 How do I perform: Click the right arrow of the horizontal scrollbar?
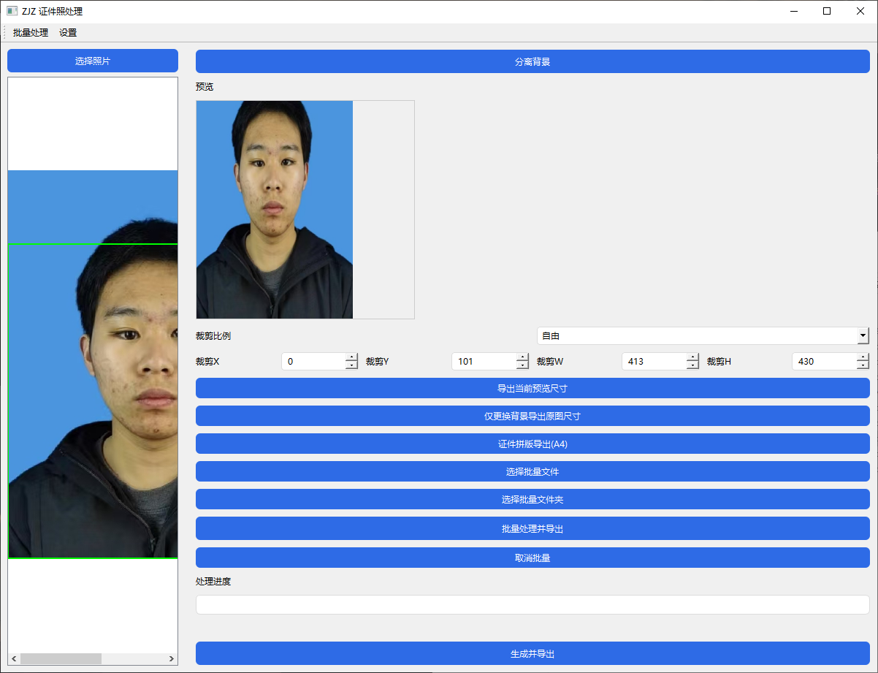[x=172, y=658]
